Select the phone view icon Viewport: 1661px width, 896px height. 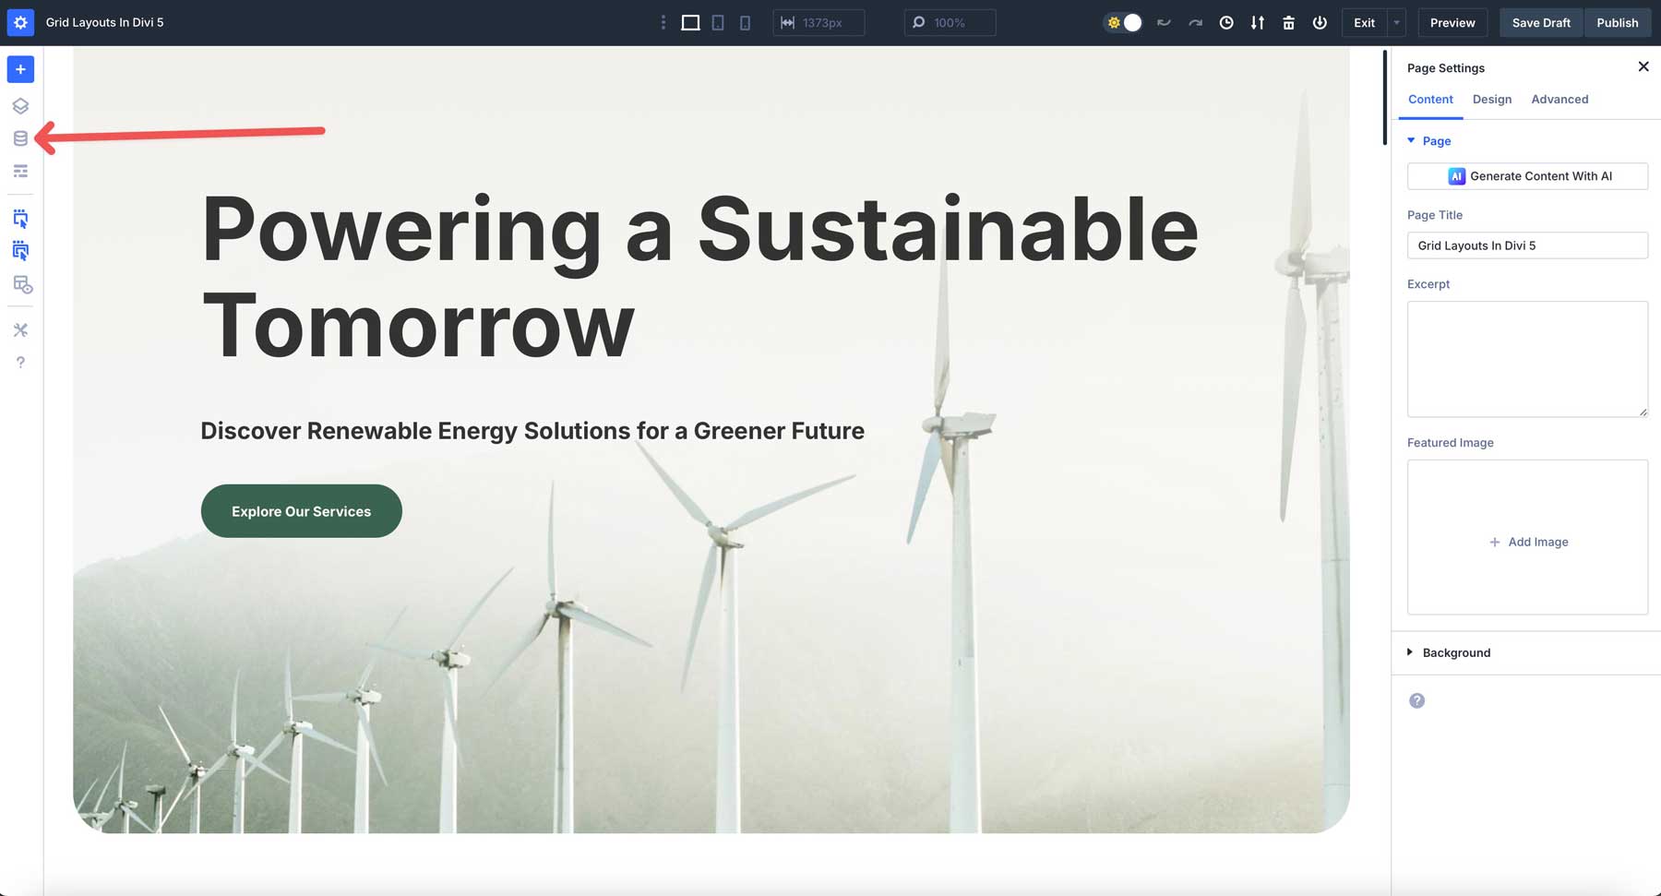coord(745,23)
